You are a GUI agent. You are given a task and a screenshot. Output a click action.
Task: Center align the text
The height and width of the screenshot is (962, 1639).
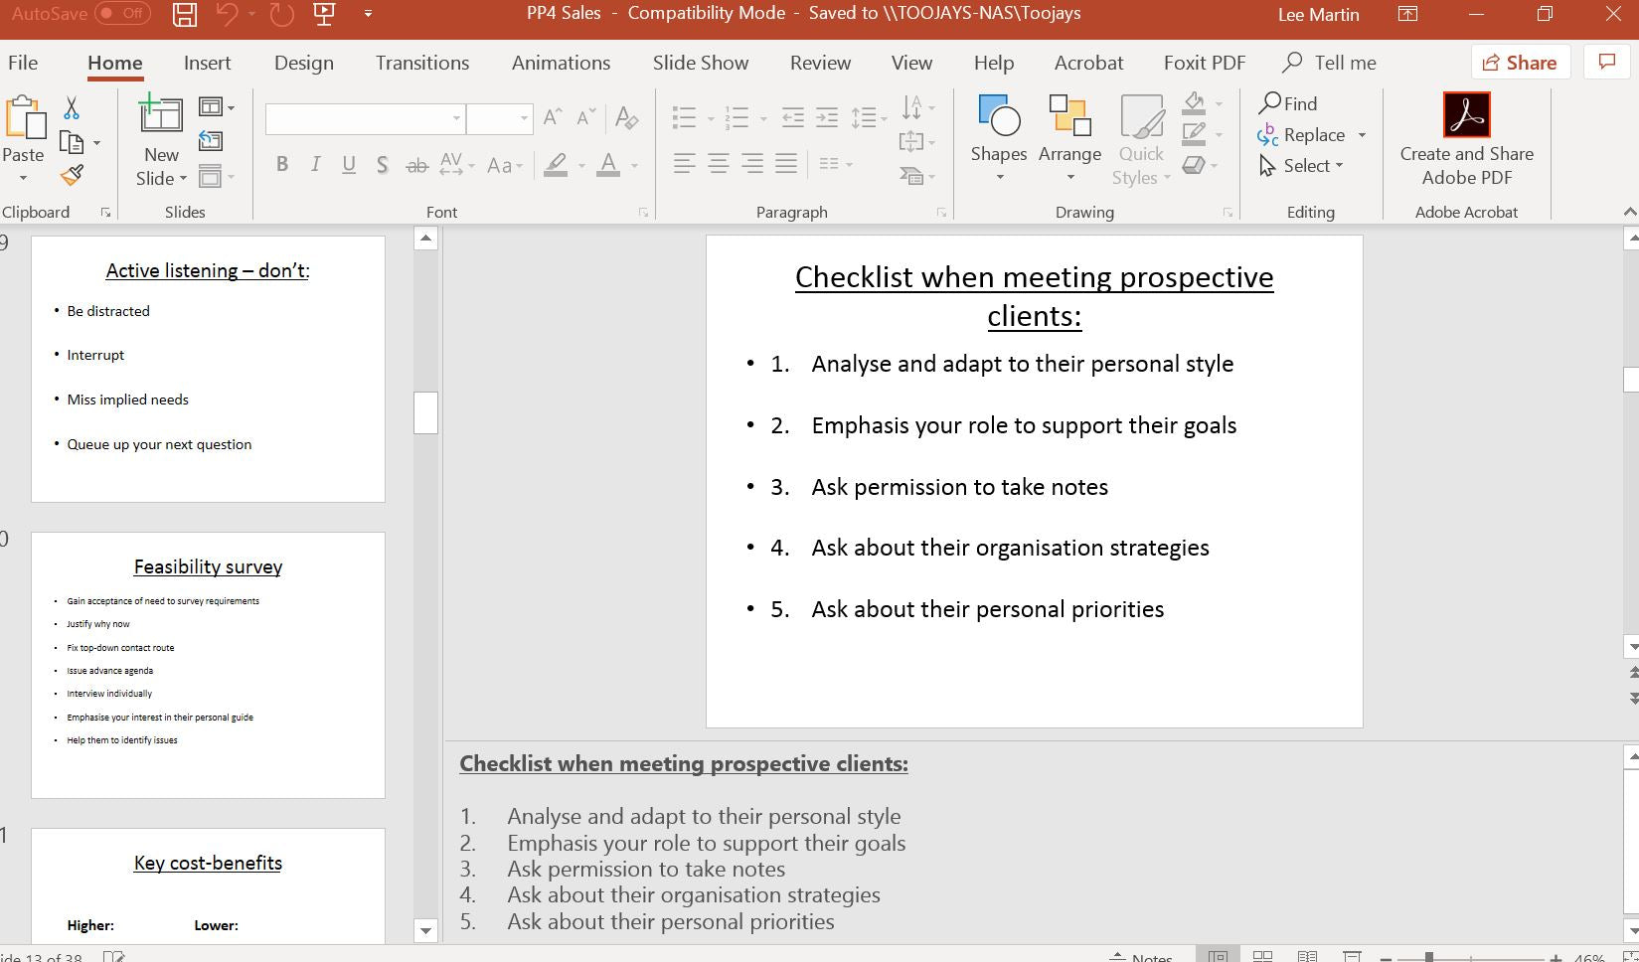click(x=718, y=164)
